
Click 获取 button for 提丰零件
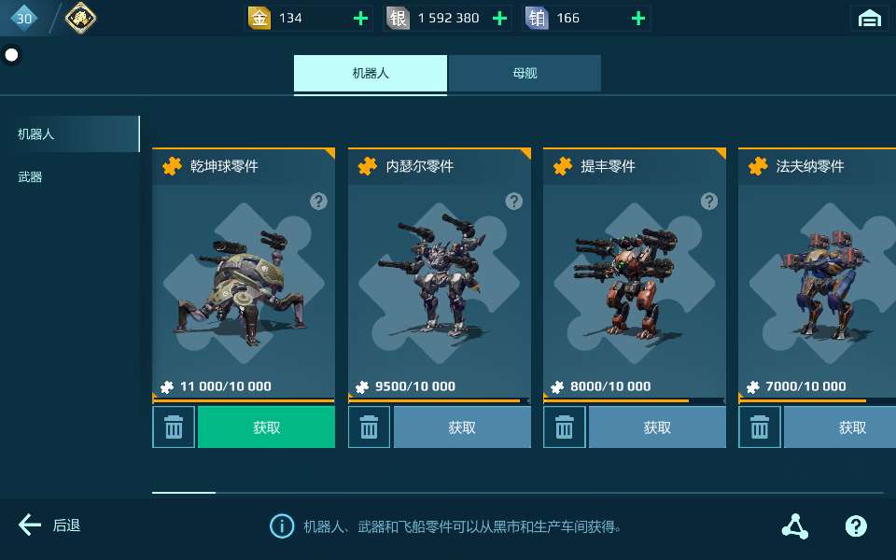point(657,427)
